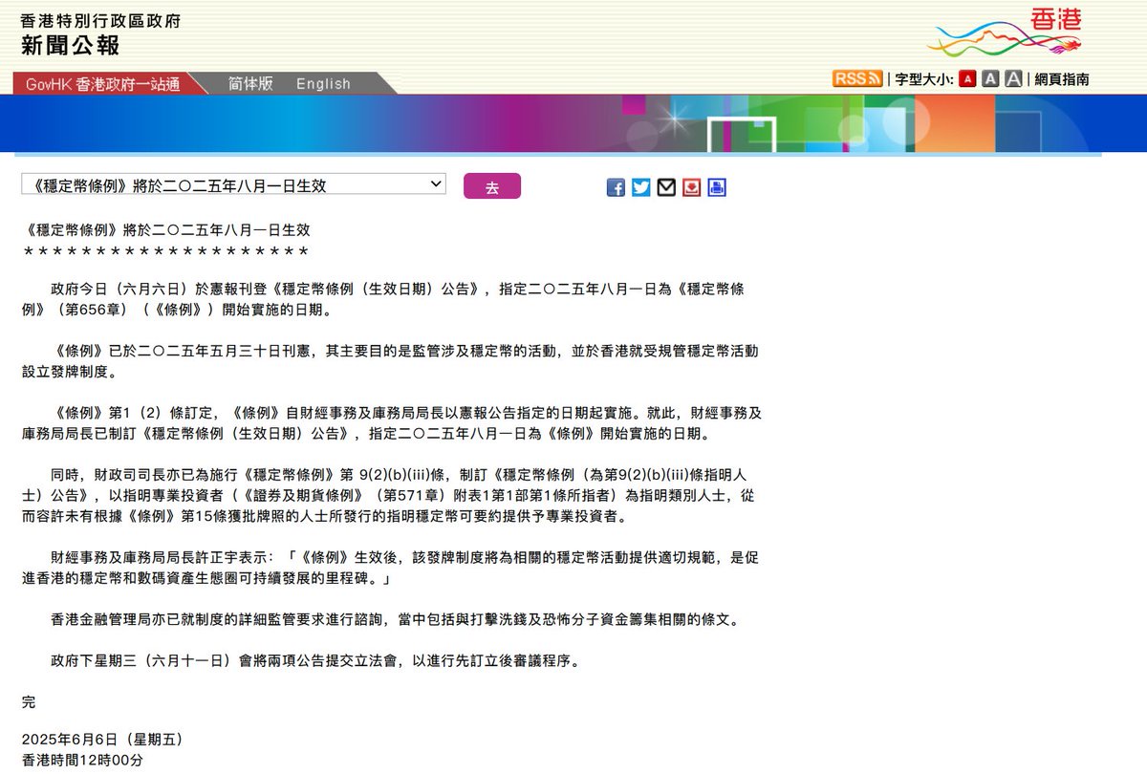The image size is (1147, 774).
Task: Switch to the English version
Action: [x=323, y=83]
